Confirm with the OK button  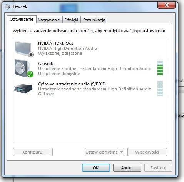pos(96,168)
